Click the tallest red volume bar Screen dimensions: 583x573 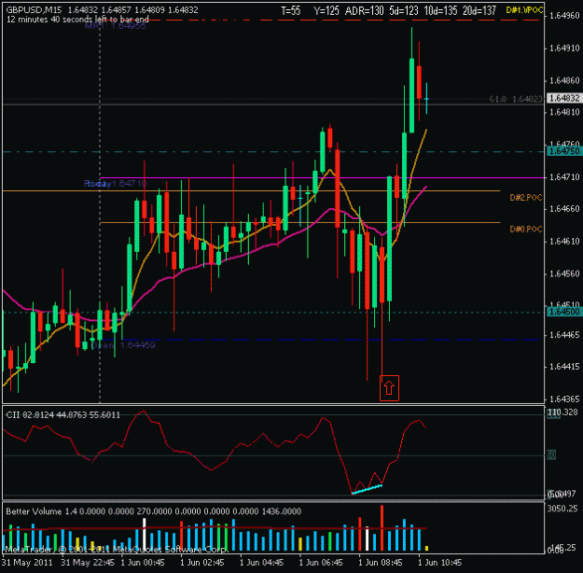(x=382, y=527)
